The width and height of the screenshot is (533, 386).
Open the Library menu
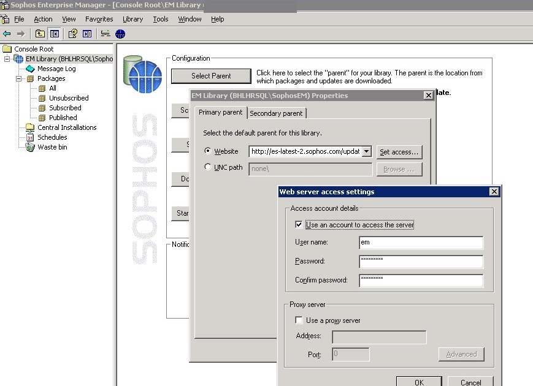[x=133, y=19]
